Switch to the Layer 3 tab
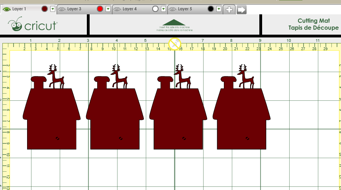The height and width of the screenshot is (190, 341). pos(84,9)
